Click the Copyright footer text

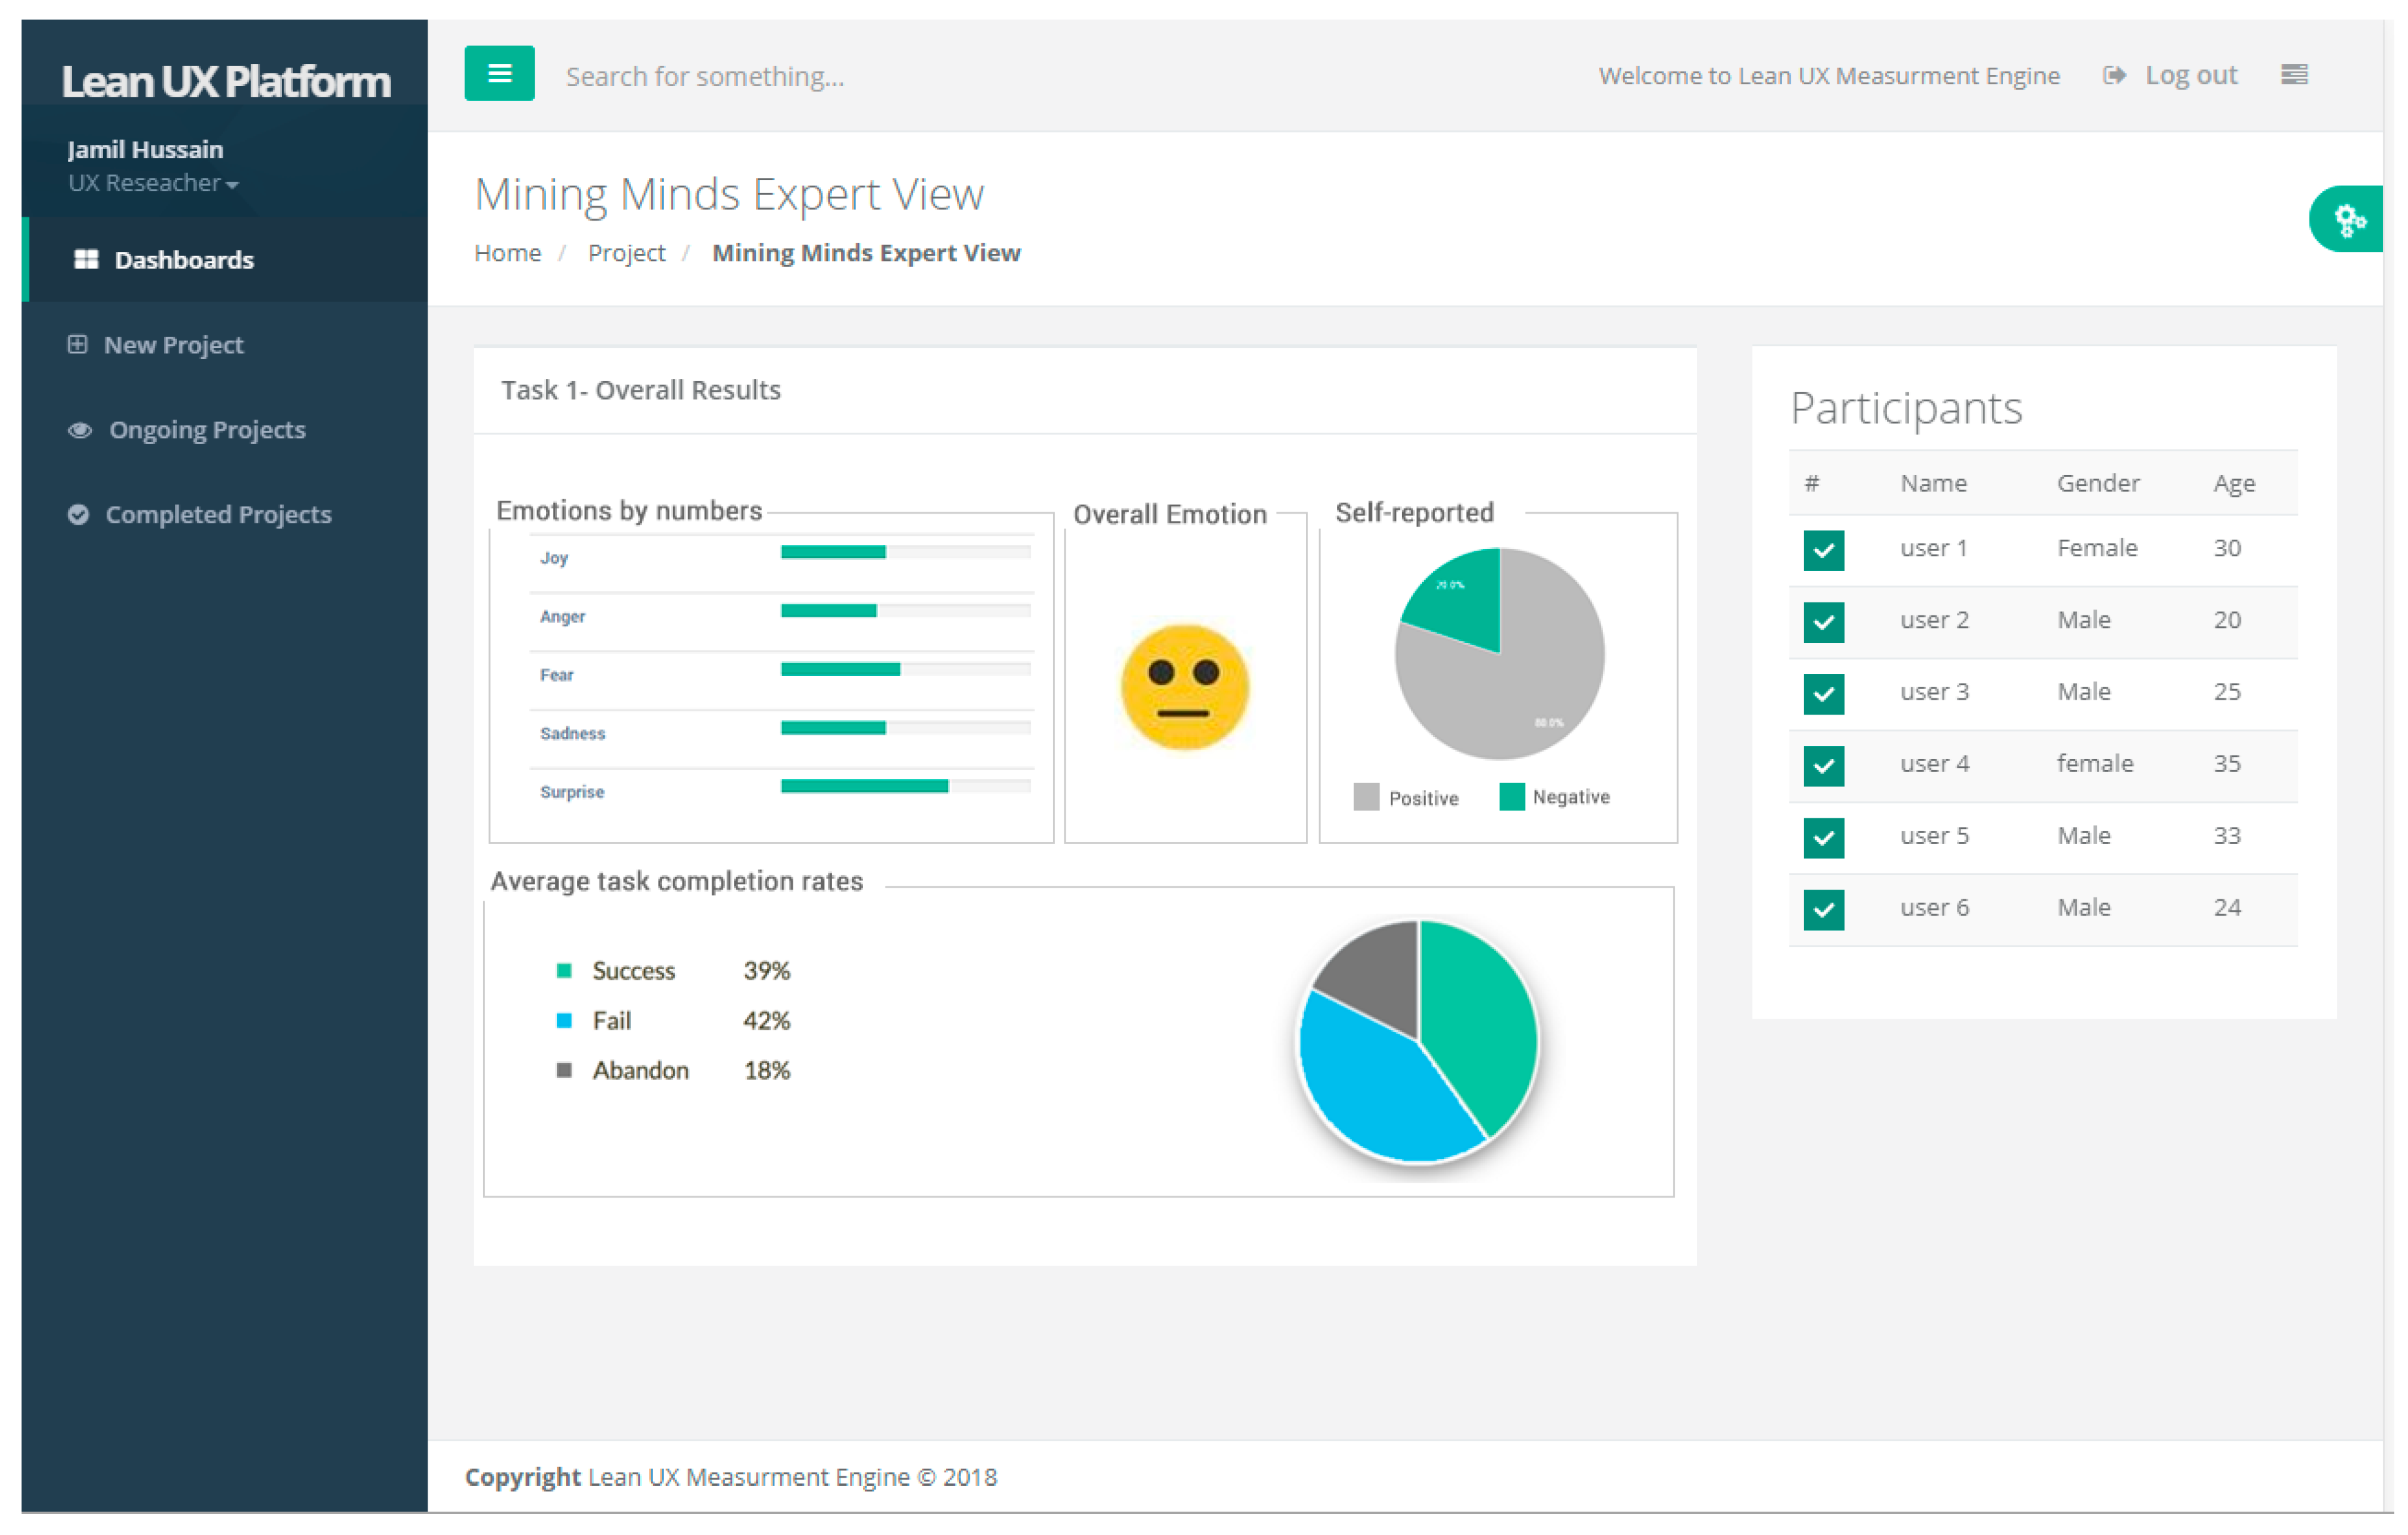coord(731,1478)
